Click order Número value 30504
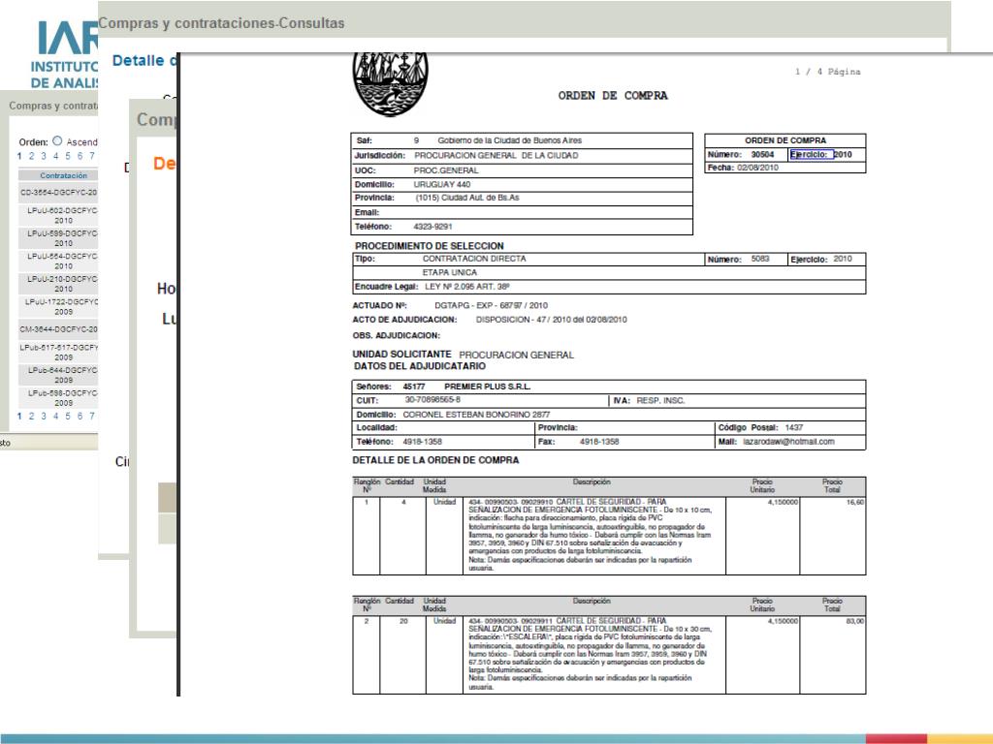The image size is (993, 744). tap(762, 154)
